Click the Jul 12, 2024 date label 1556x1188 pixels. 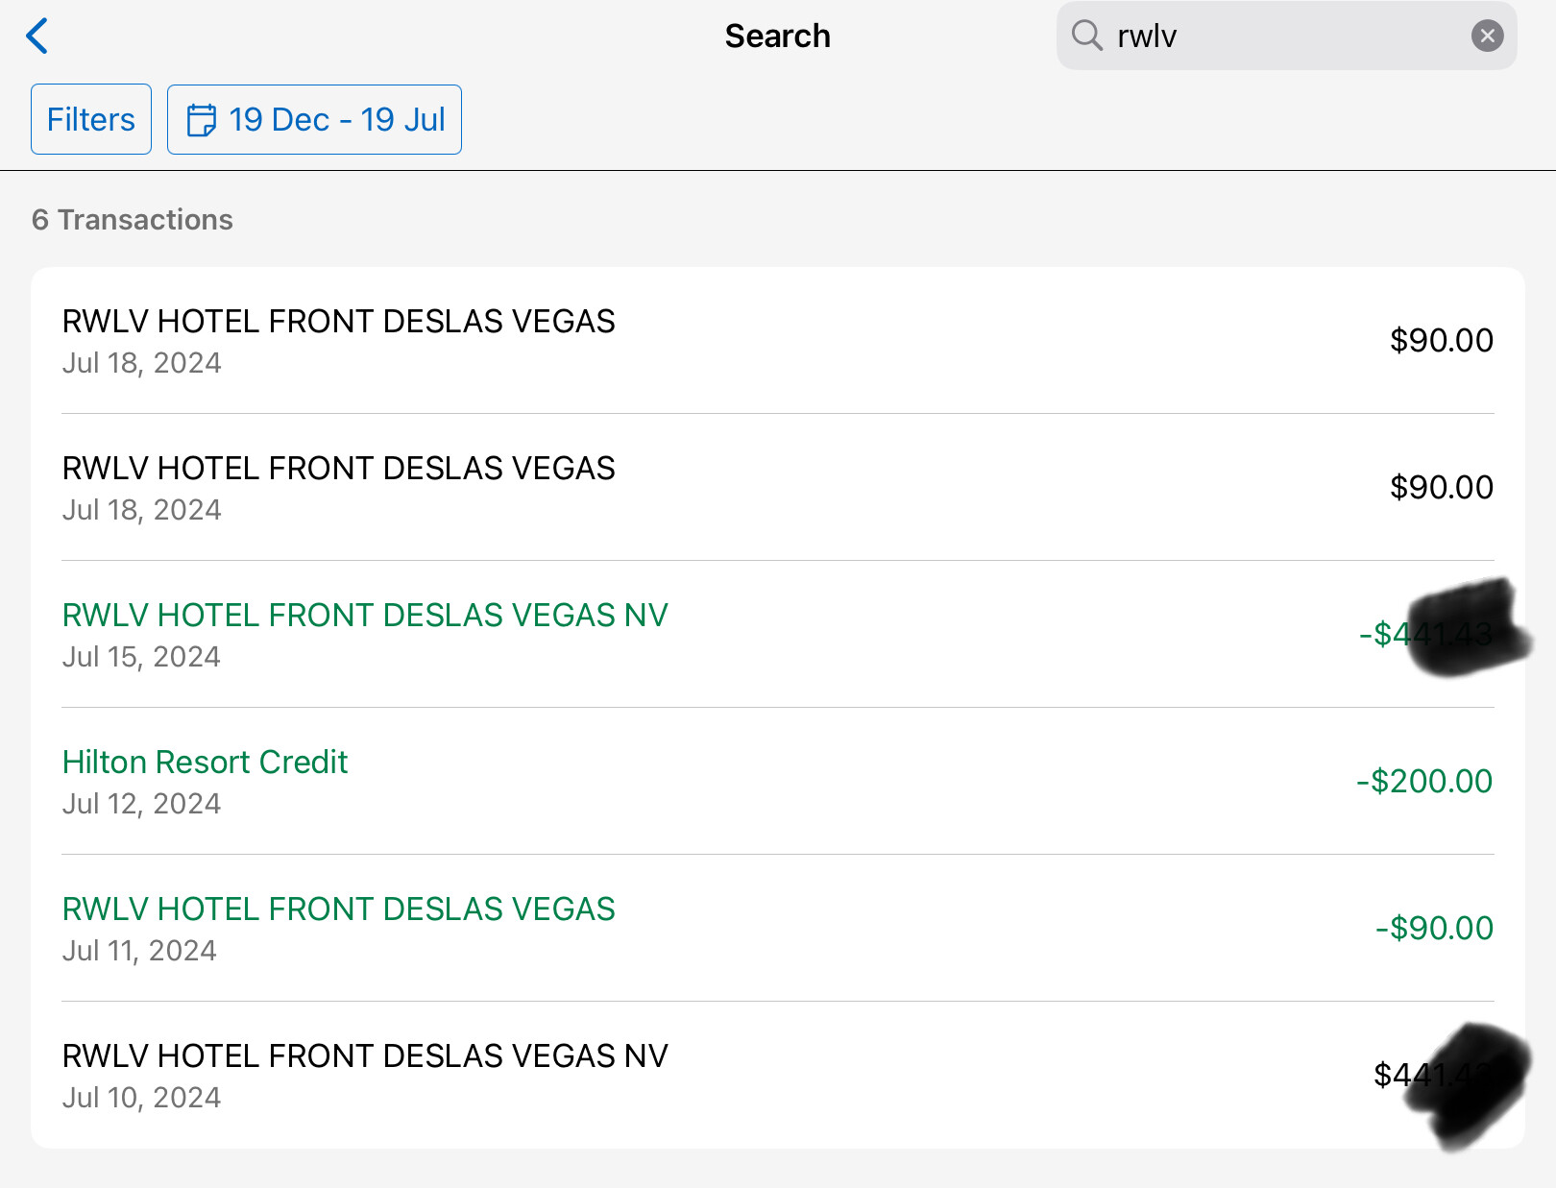[x=141, y=804]
